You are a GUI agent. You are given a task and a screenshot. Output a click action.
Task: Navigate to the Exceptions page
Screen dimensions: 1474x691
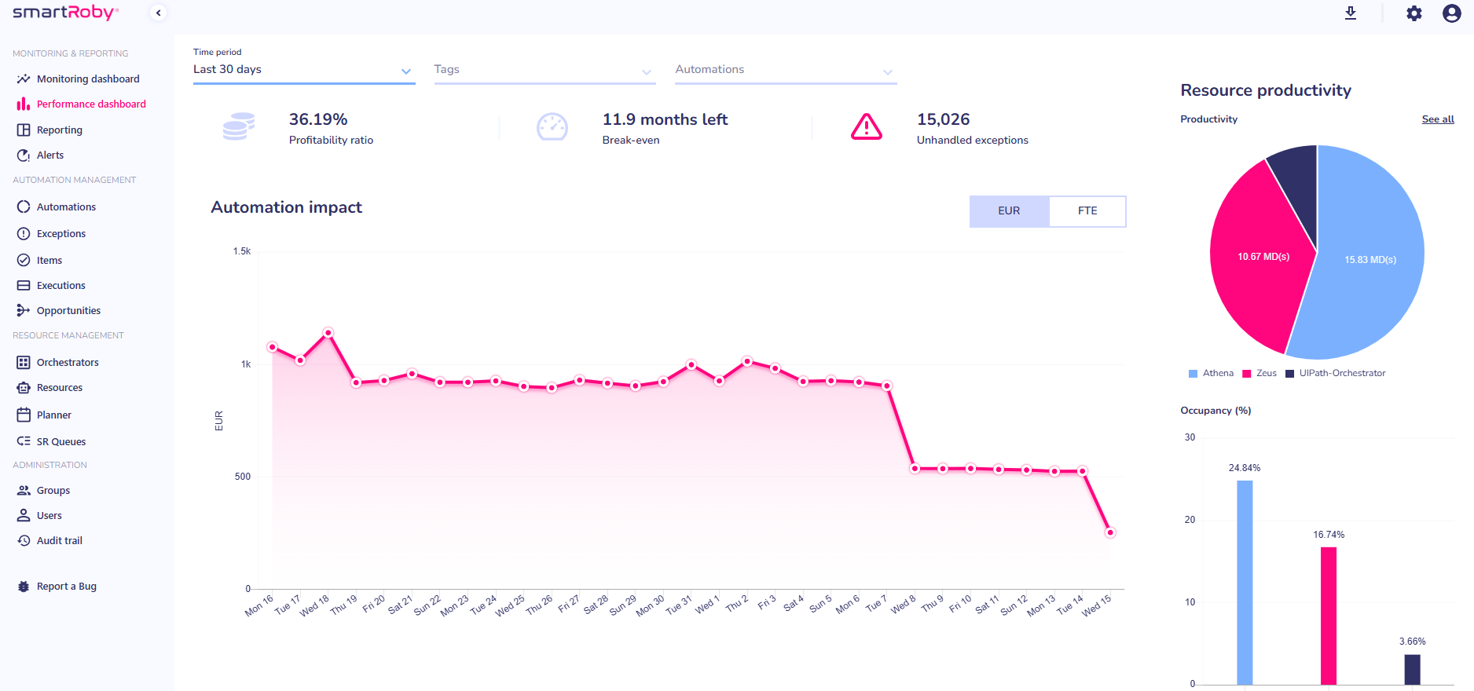click(x=61, y=234)
